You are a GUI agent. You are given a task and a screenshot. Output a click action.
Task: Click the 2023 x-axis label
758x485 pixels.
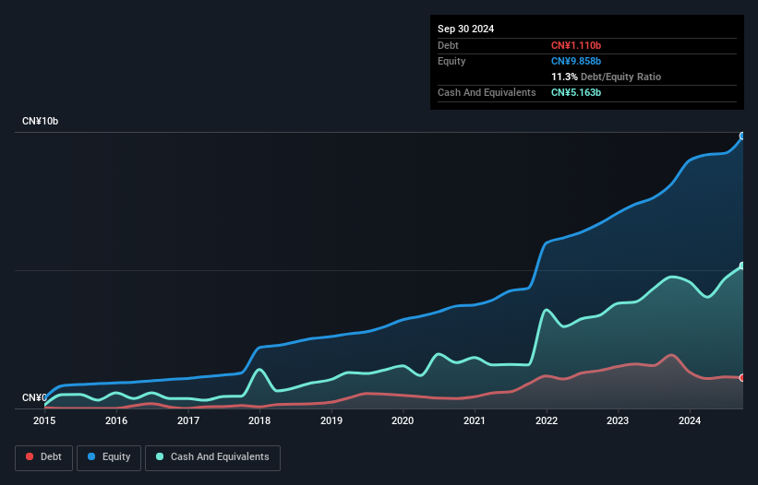tap(618, 420)
